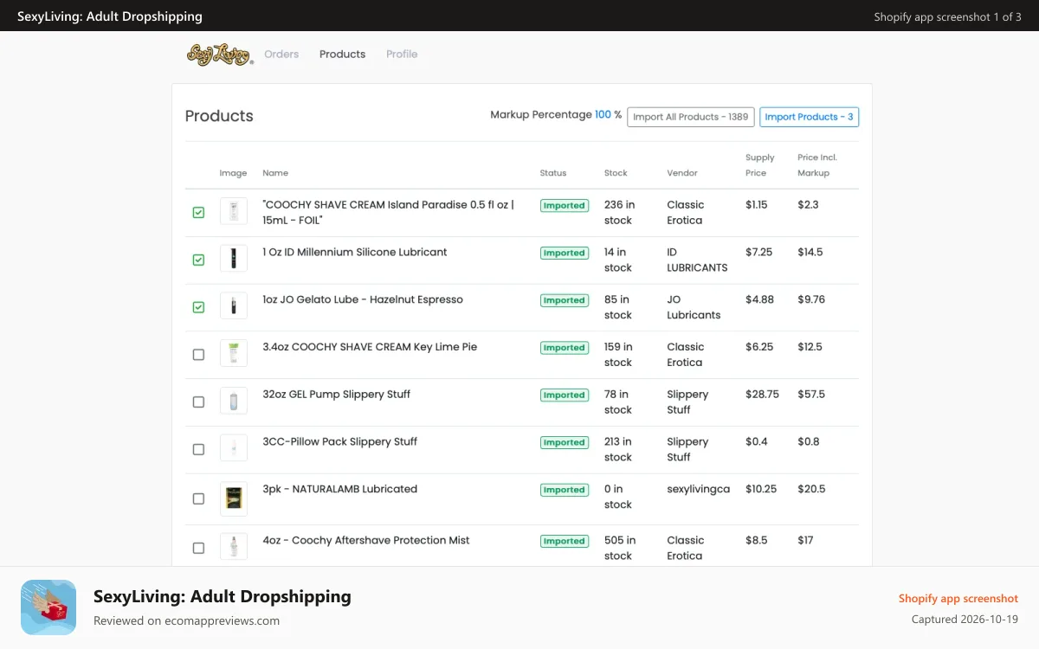The image size is (1039, 649).
Task: Switch to the Products tab
Action: point(342,54)
